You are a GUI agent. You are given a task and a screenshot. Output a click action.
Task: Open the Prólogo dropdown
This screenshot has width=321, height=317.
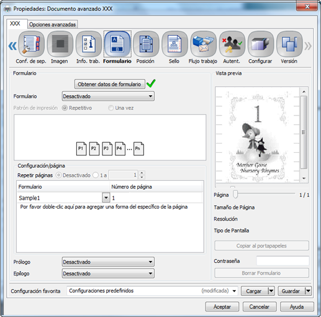[108, 262]
